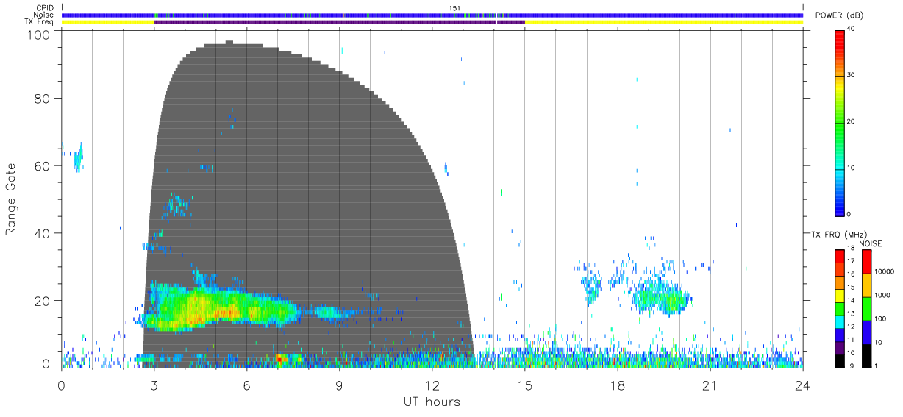Screen dimensions: 903x417
Task: Click the x-axis tick label '18'
Action: [618, 385]
